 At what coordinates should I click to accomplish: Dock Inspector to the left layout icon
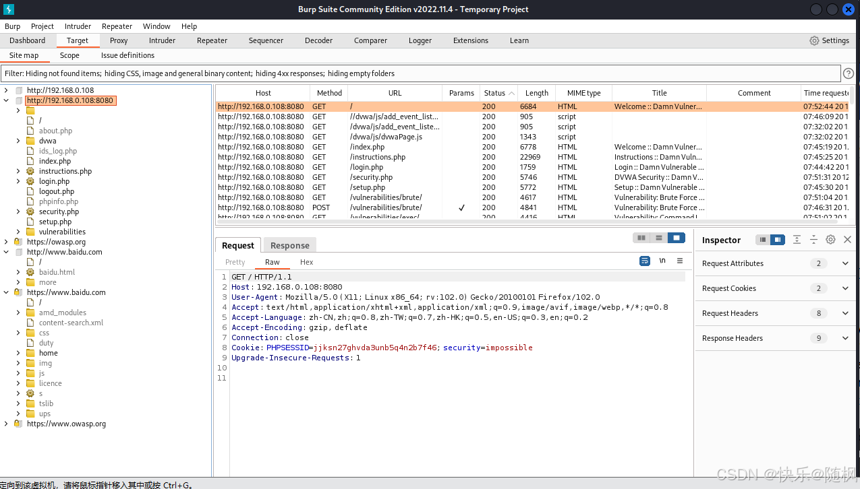(763, 240)
